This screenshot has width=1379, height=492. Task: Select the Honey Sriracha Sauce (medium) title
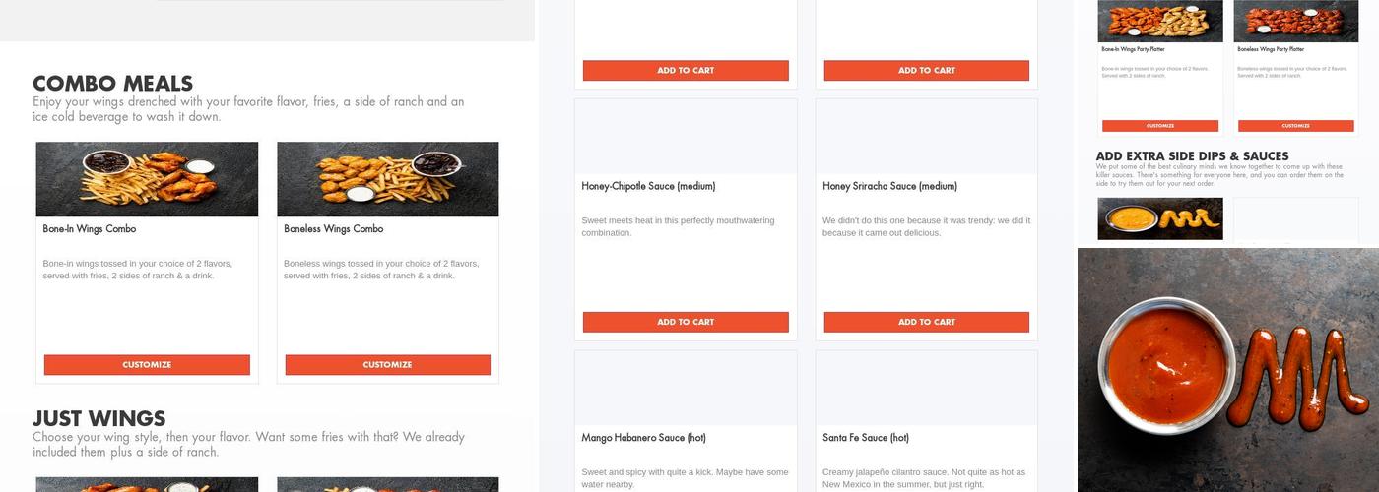click(x=889, y=186)
